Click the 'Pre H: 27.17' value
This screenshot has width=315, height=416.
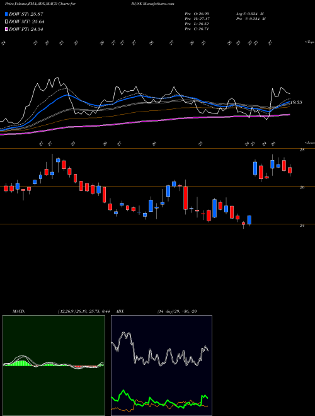point(198,19)
